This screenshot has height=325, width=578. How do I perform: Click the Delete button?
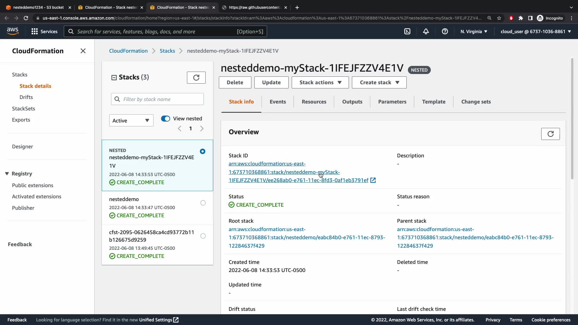coord(235,82)
